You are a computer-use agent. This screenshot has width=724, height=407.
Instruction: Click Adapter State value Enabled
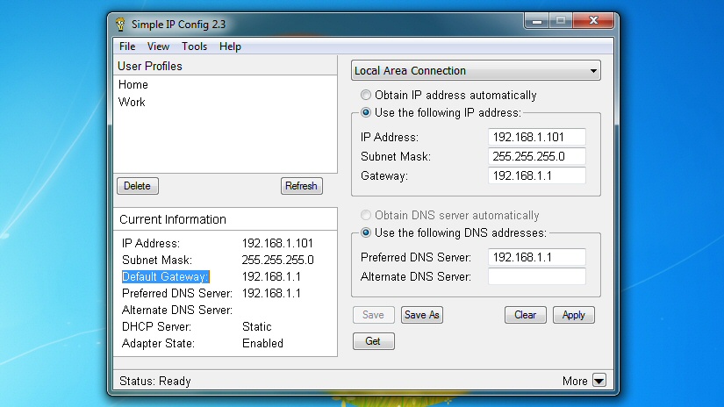262,343
